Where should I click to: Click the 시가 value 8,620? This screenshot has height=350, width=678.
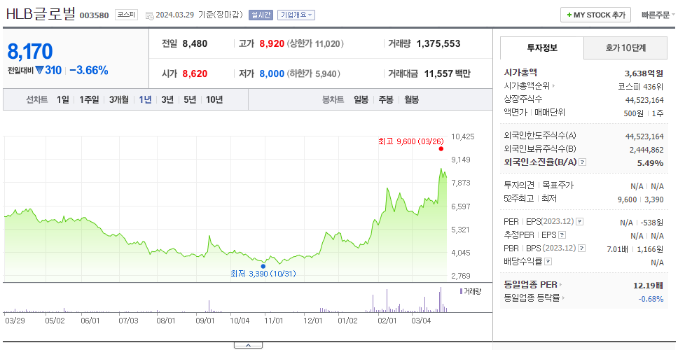(195, 74)
